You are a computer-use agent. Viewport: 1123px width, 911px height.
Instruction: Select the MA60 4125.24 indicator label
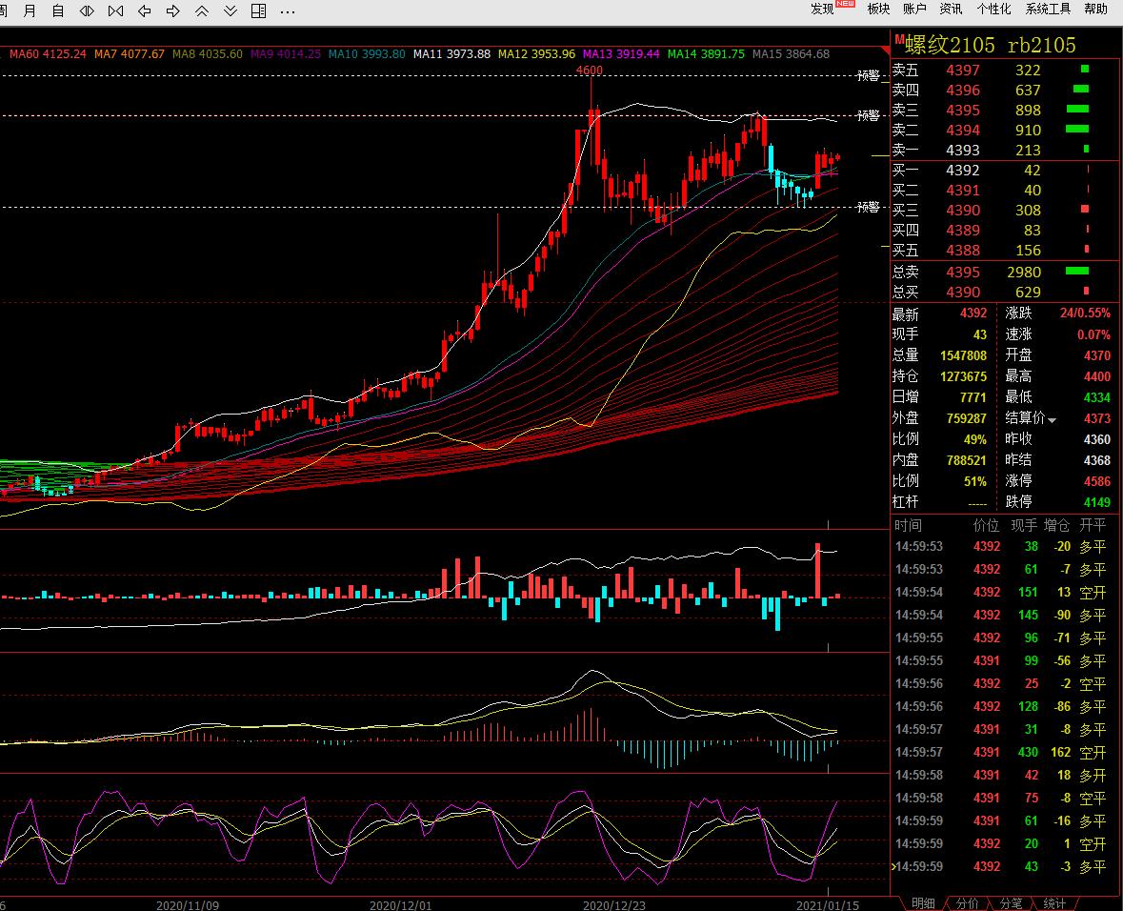[x=48, y=53]
